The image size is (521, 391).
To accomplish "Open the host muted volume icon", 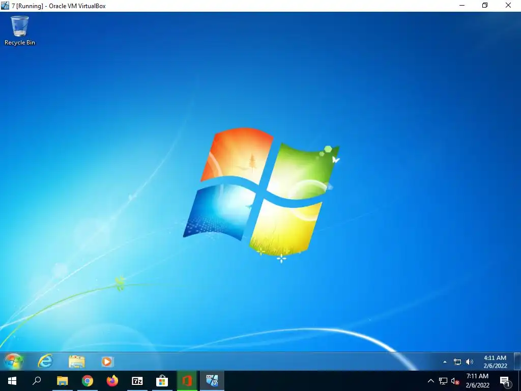I will click(455, 381).
